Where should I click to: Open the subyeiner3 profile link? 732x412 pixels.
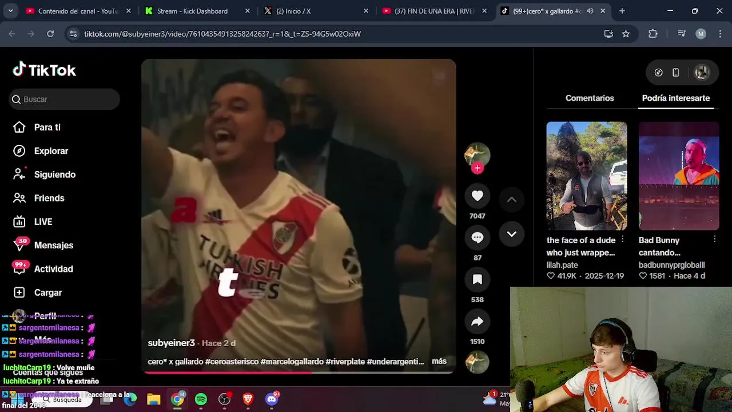click(171, 343)
